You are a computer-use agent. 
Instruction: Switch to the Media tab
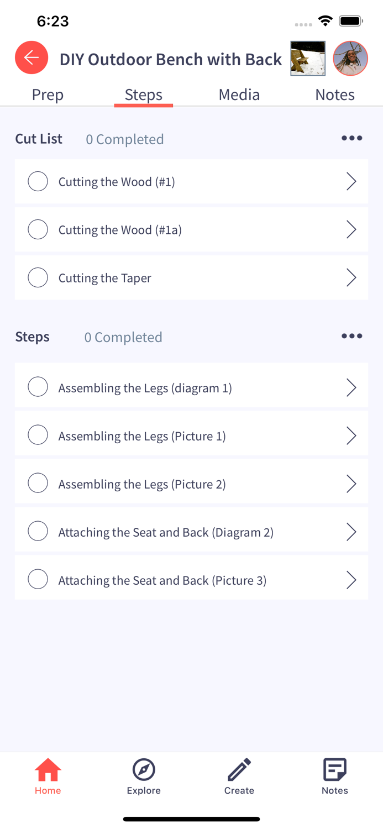(239, 95)
